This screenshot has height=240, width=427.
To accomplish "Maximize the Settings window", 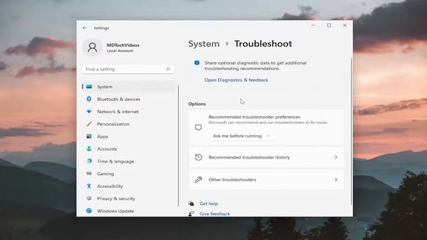I will pos(329,25).
